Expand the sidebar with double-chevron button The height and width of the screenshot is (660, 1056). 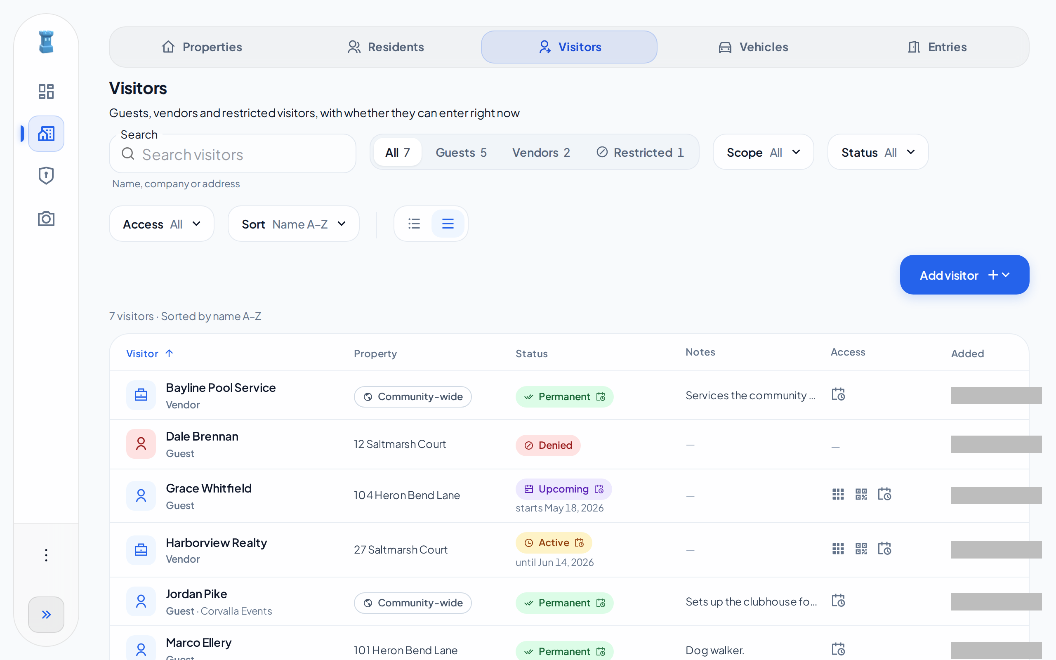point(46,614)
